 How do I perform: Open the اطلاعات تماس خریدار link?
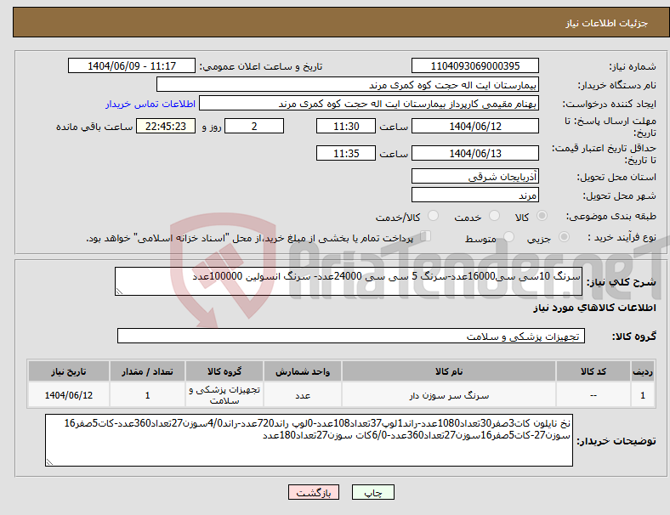[150, 104]
